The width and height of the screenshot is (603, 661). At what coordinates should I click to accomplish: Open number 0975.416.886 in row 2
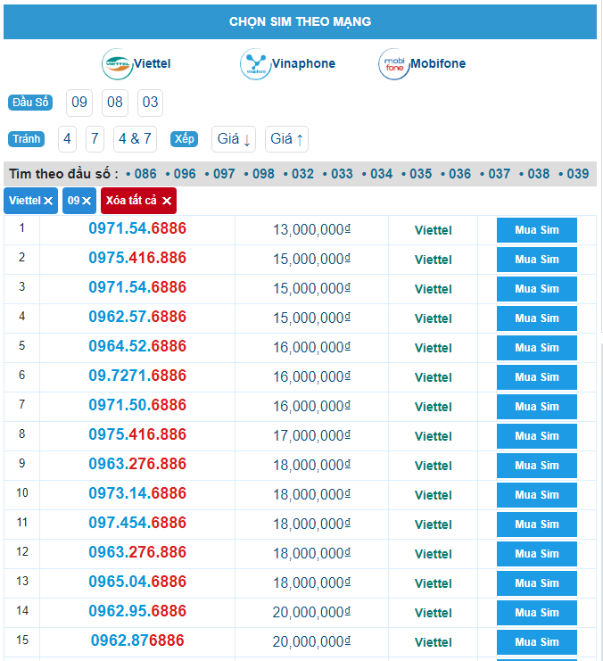pos(137,258)
